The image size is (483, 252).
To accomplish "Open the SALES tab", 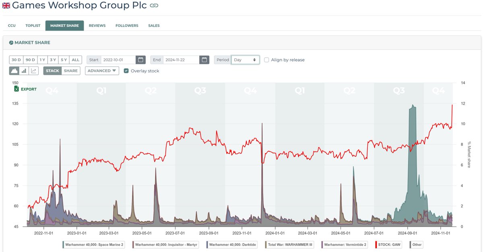I will click(154, 25).
